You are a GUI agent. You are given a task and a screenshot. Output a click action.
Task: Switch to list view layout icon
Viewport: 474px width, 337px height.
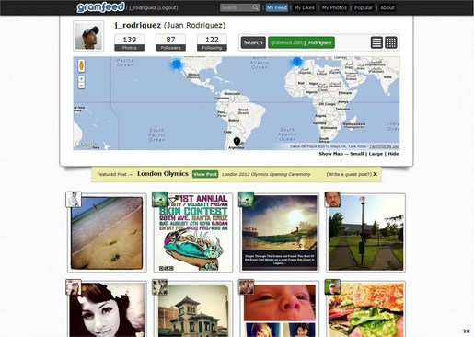pos(376,42)
